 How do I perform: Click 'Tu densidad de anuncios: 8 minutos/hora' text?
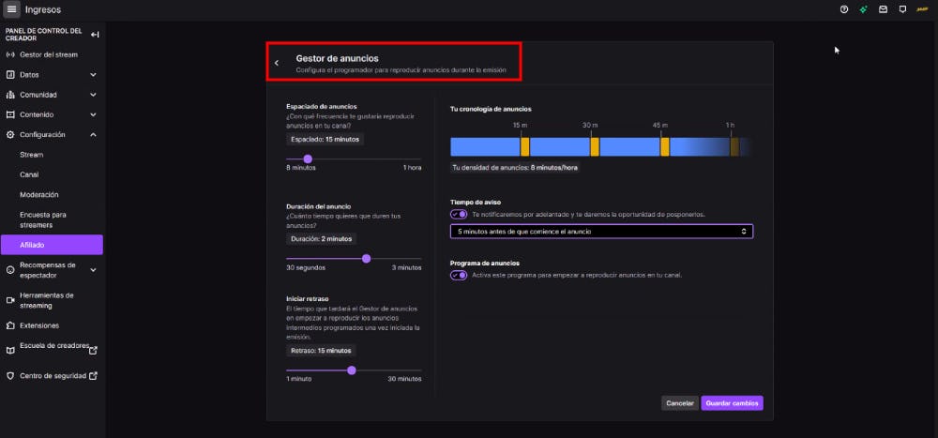(x=515, y=168)
